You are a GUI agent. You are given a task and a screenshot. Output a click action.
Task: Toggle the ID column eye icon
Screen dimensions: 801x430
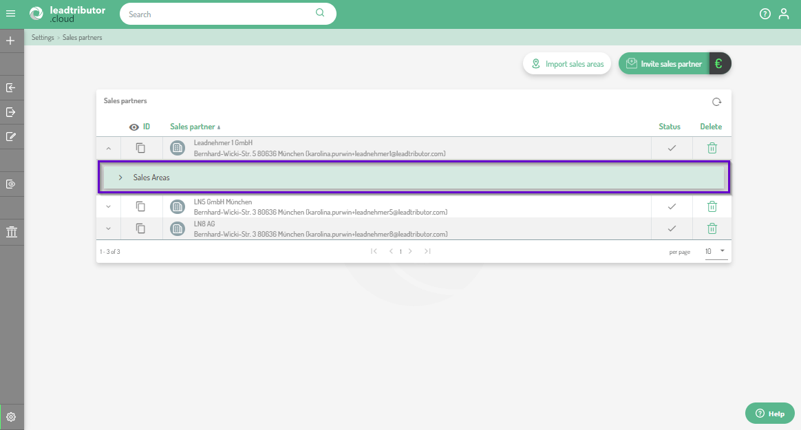point(134,127)
